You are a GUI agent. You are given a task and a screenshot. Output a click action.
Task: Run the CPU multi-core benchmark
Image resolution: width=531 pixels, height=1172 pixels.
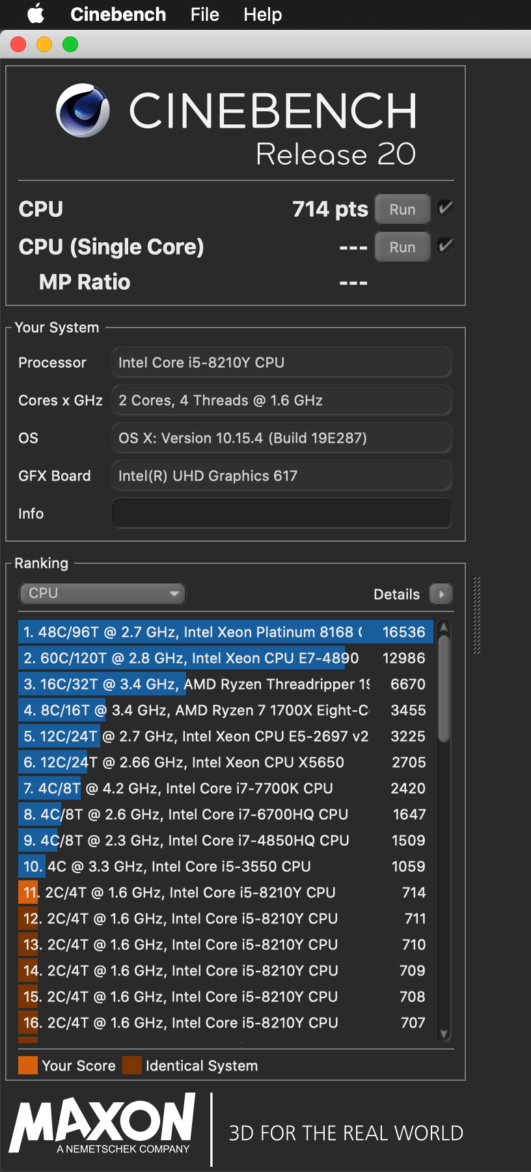pyautogui.click(x=402, y=210)
